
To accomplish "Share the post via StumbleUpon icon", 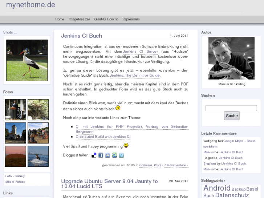I will click(x=114, y=155).
